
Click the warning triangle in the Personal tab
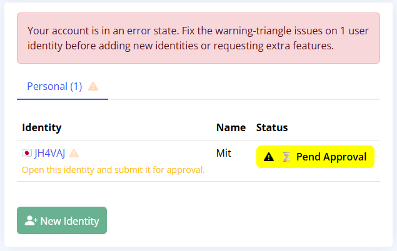(x=93, y=87)
